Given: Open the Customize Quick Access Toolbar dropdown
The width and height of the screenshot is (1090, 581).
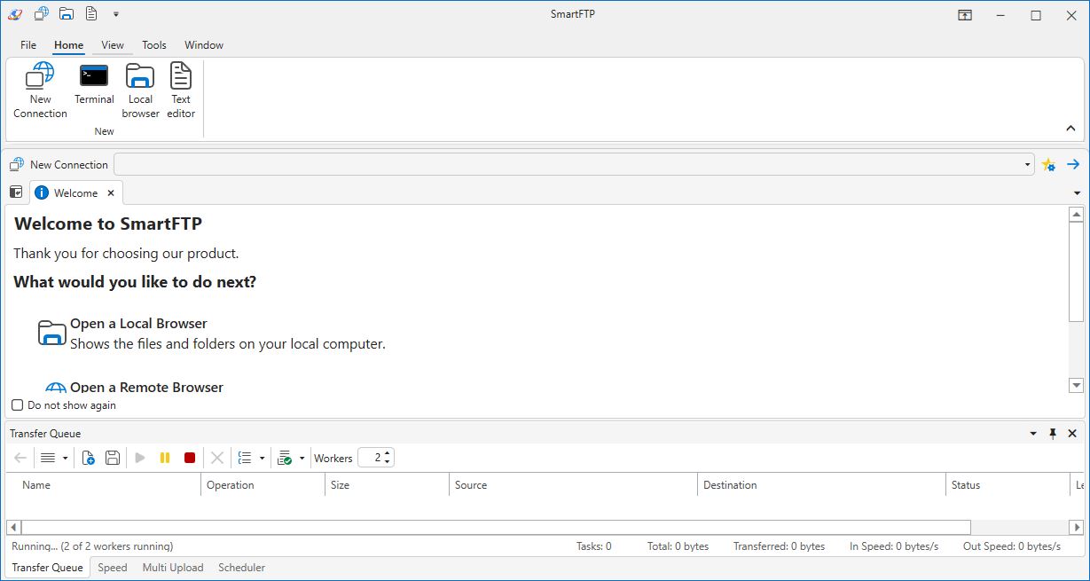Looking at the screenshot, I should point(116,14).
